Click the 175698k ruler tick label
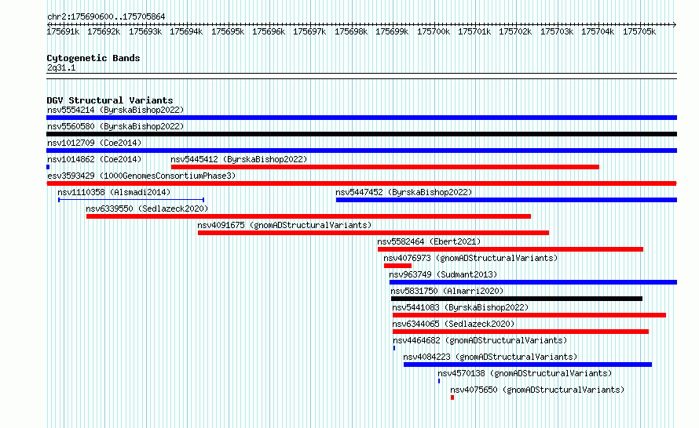This screenshot has height=428, width=699. pyautogui.click(x=351, y=31)
